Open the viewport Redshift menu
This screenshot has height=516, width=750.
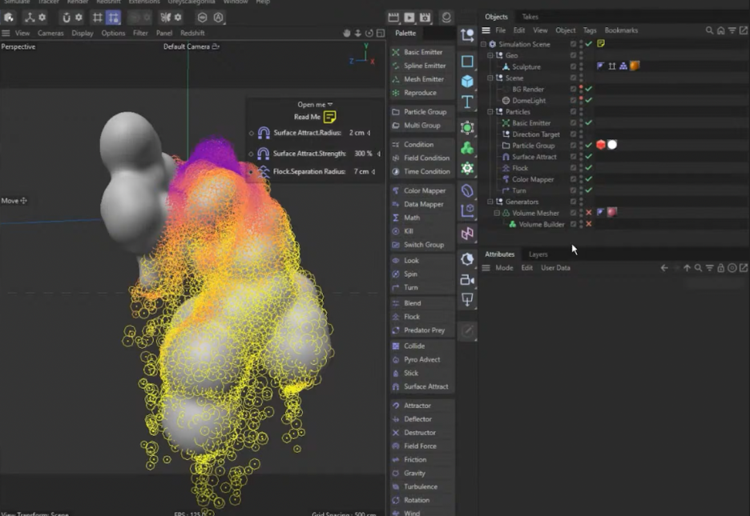click(192, 33)
